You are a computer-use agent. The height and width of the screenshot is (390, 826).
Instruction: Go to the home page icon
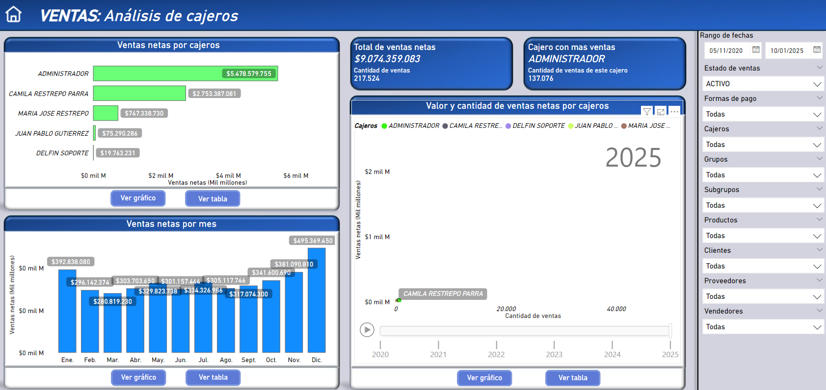[14, 14]
